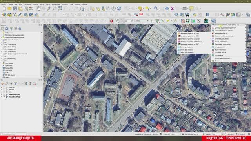Open Земельные участки submenu in plugin menu

click(229, 33)
